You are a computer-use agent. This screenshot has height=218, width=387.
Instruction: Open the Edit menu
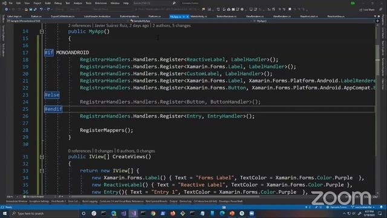pos(19,3)
